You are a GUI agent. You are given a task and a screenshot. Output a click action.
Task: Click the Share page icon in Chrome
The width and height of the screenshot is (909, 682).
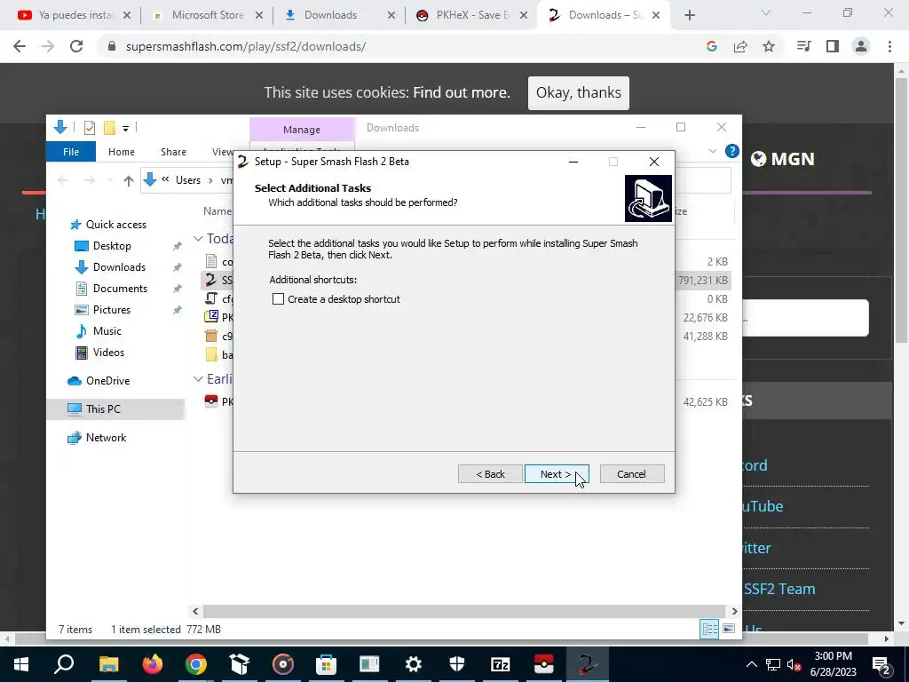point(740,46)
